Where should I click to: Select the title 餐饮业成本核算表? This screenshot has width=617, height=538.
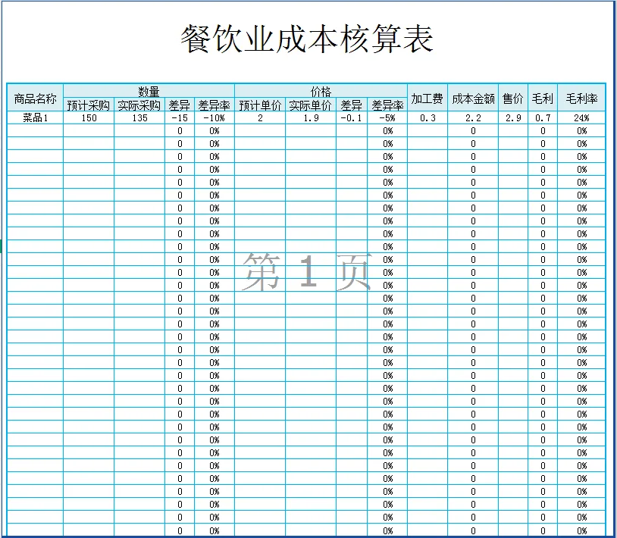[x=307, y=39]
